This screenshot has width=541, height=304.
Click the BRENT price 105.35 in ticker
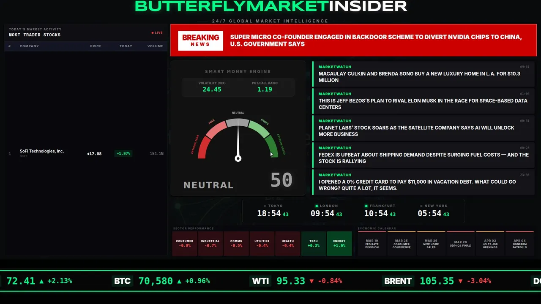coord(437,281)
